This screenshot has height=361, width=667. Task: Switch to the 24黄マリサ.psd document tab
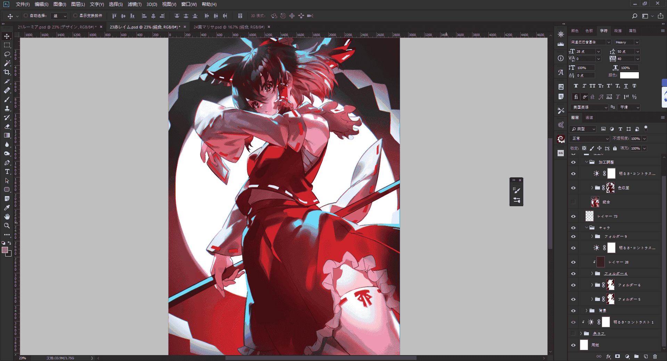point(229,27)
